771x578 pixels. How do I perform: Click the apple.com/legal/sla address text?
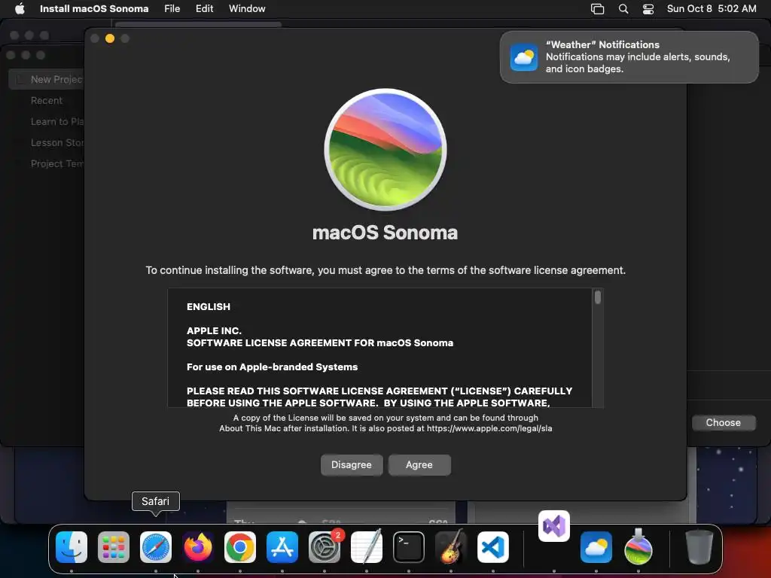[489, 428]
